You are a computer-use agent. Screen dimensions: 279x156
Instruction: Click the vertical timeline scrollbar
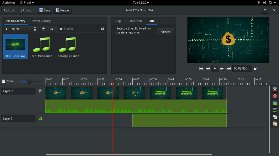[x=269, y=119]
